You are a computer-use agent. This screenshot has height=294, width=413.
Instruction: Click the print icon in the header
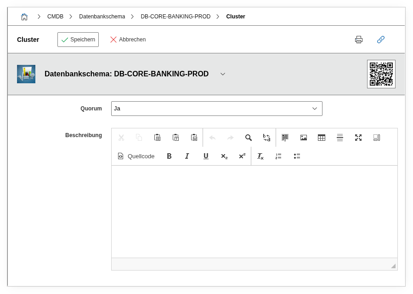[x=359, y=40]
